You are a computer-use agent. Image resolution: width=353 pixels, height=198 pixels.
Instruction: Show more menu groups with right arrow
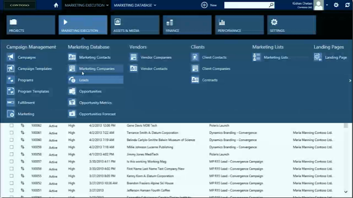[350, 80]
